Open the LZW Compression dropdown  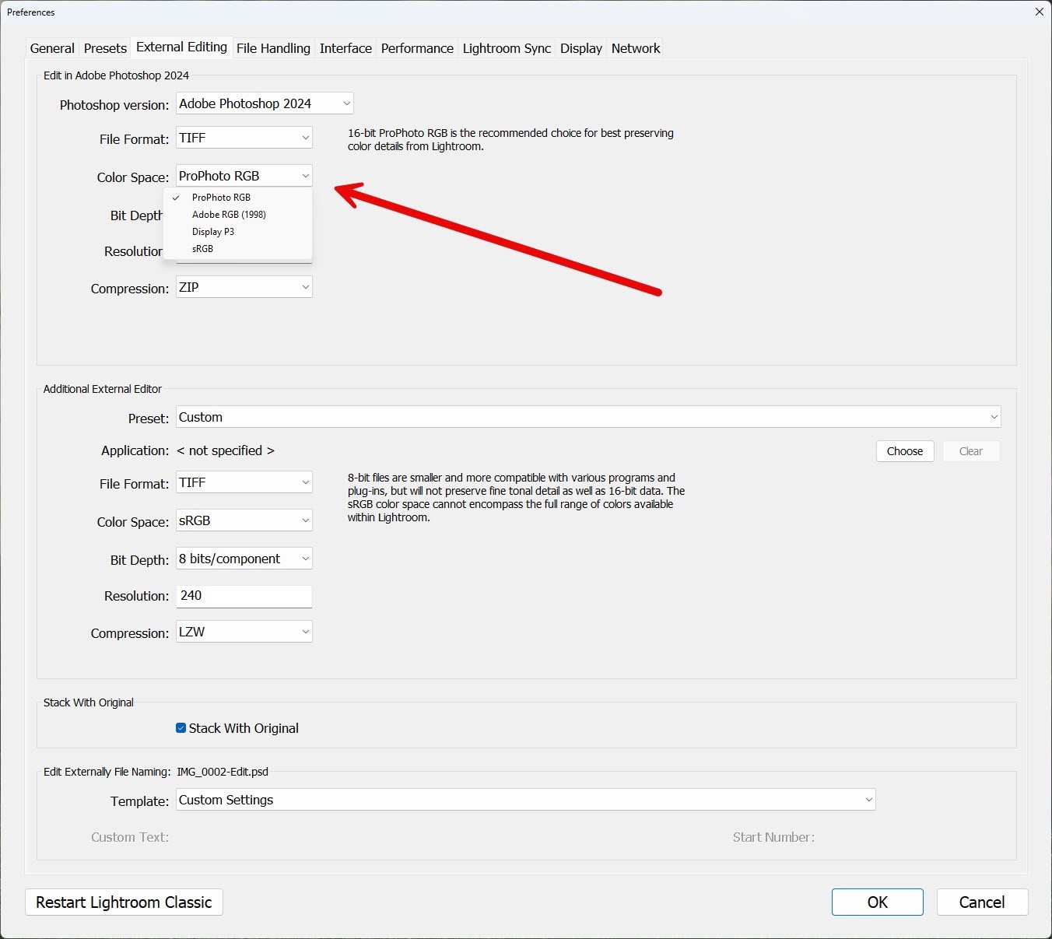pos(244,632)
